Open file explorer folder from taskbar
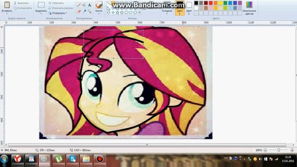Image resolution: width=297 pixels, height=167 pixels. (86, 159)
